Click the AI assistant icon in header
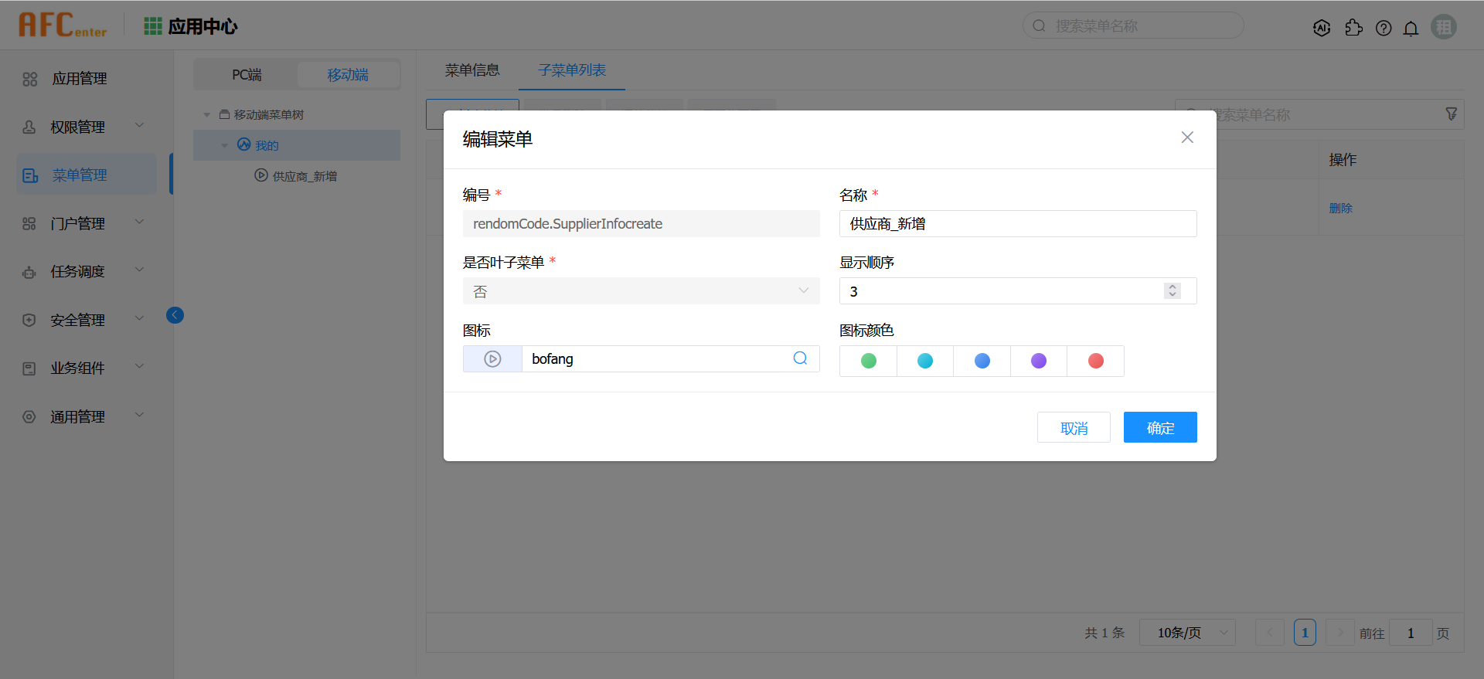This screenshot has width=1484, height=679. point(1322,28)
